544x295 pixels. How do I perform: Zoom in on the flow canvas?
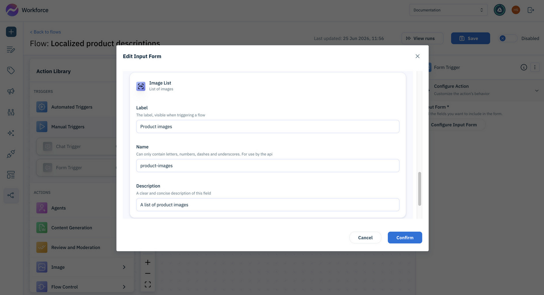[x=148, y=263]
